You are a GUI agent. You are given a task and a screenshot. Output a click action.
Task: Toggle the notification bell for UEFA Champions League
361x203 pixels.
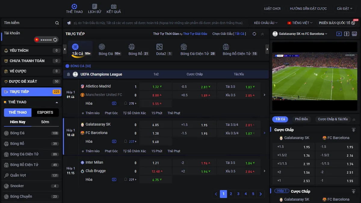coord(68,74)
